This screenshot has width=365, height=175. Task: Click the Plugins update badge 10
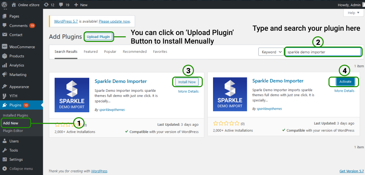26,105
